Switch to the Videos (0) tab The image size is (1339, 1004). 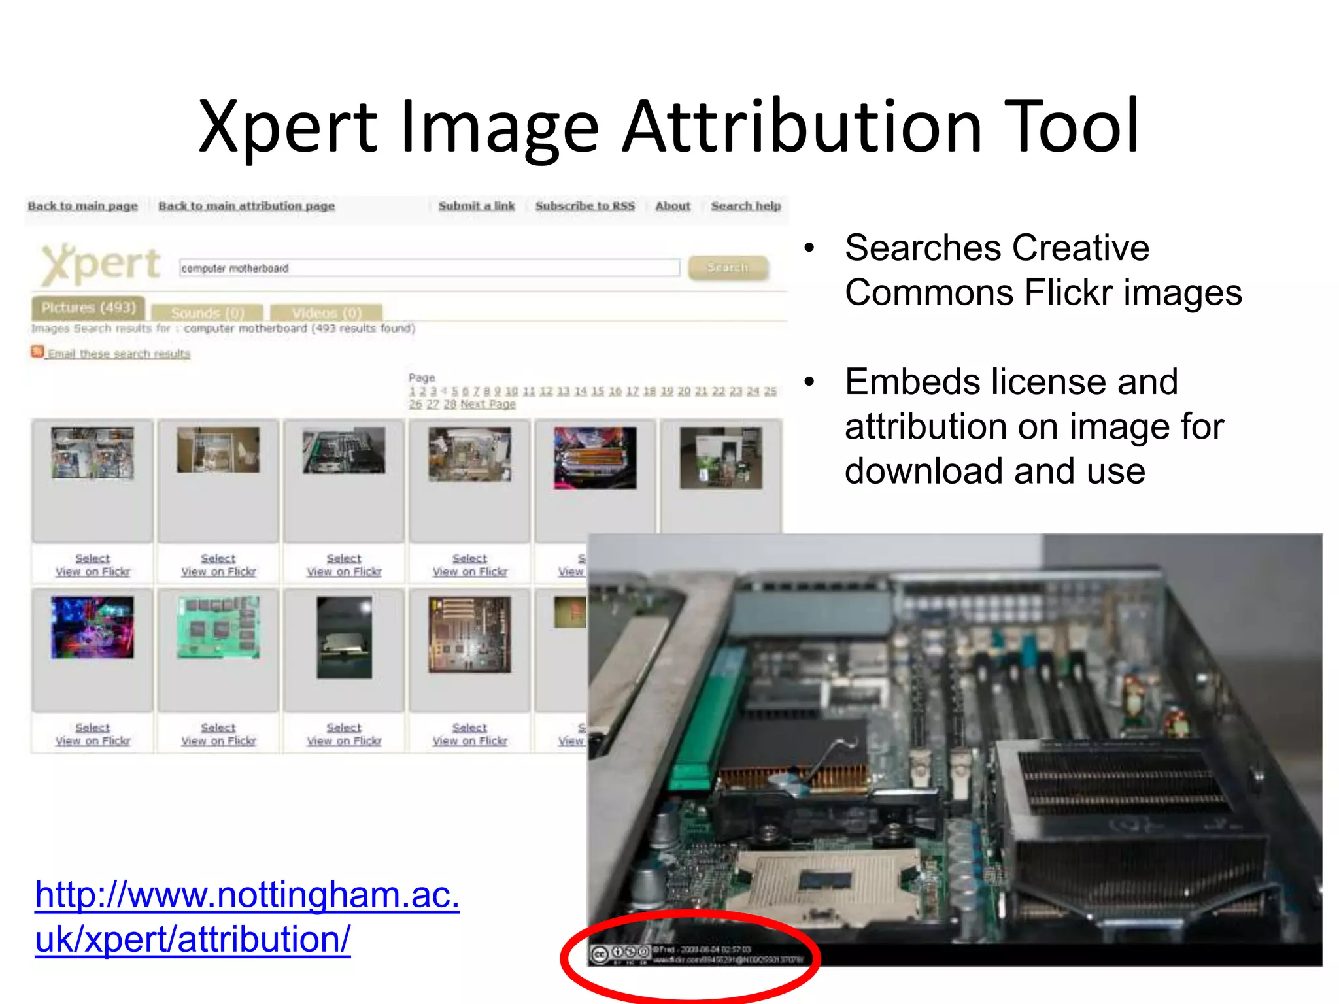pyautogui.click(x=326, y=312)
